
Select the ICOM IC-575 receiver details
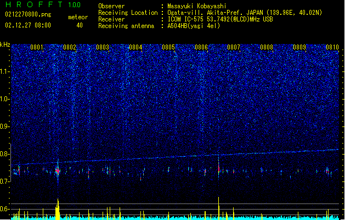point(220,19)
